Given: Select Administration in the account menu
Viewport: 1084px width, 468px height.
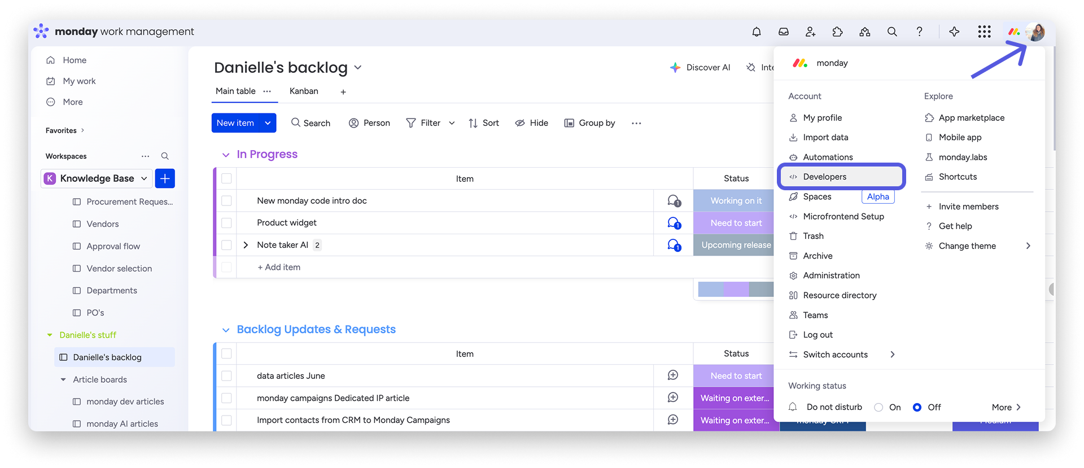Looking at the screenshot, I should click(831, 275).
